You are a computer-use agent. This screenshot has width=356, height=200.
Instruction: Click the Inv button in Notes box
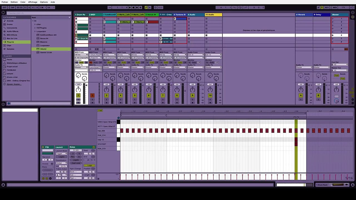(79, 157)
